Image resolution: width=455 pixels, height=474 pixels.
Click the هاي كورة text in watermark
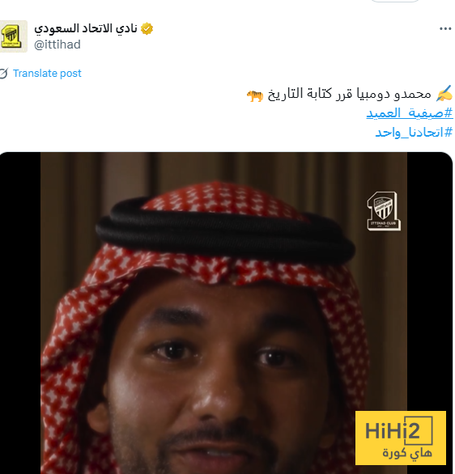[x=407, y=453]
